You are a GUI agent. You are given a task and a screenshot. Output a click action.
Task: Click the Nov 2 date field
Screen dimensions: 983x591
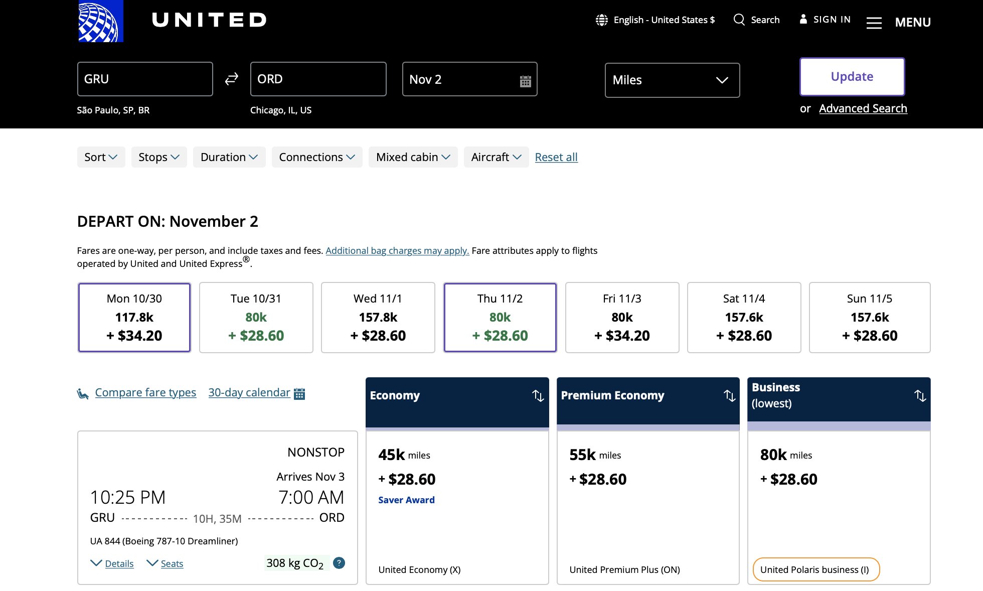(470, 79)
